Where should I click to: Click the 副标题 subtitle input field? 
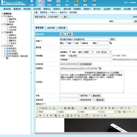click(85, 47)
